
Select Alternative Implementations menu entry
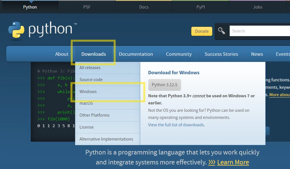coord(108,139)
